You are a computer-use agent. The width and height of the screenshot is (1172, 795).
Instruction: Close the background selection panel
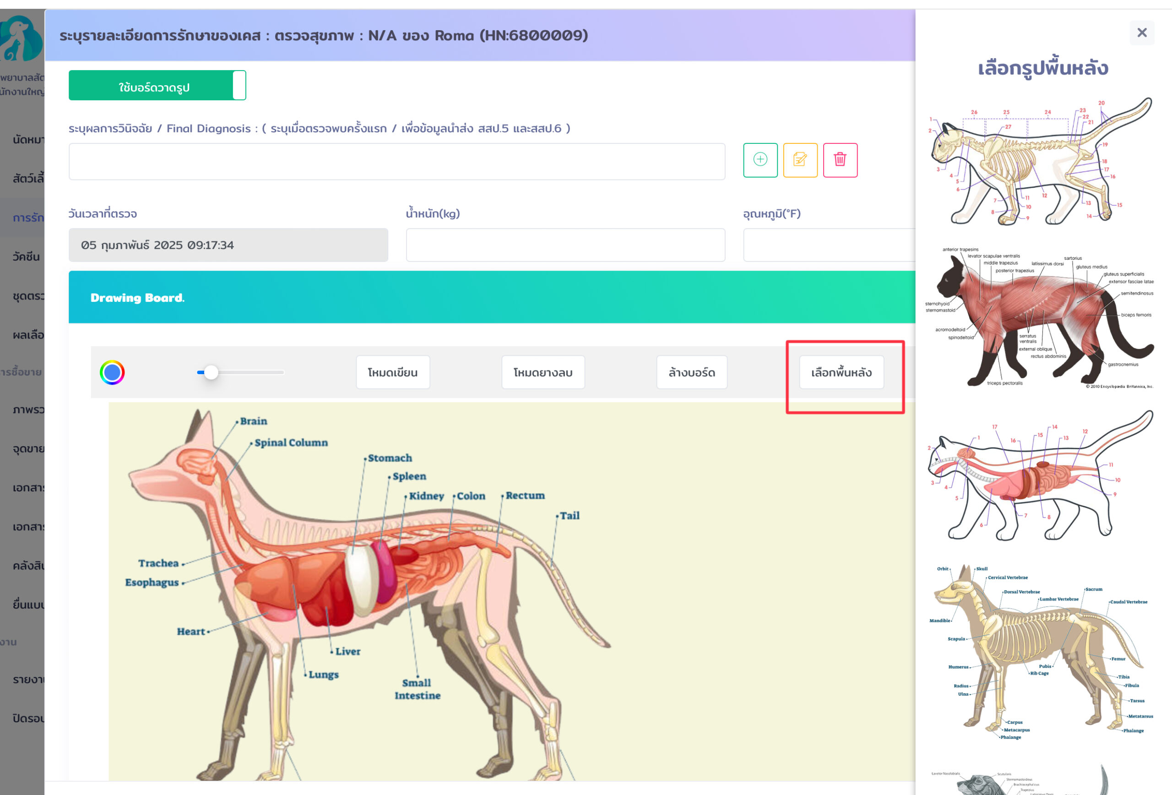[x=1142, y=33]
